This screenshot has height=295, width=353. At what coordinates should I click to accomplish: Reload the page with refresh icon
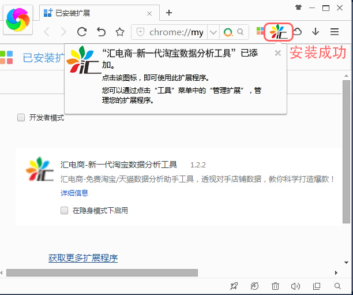pos(82,32)
